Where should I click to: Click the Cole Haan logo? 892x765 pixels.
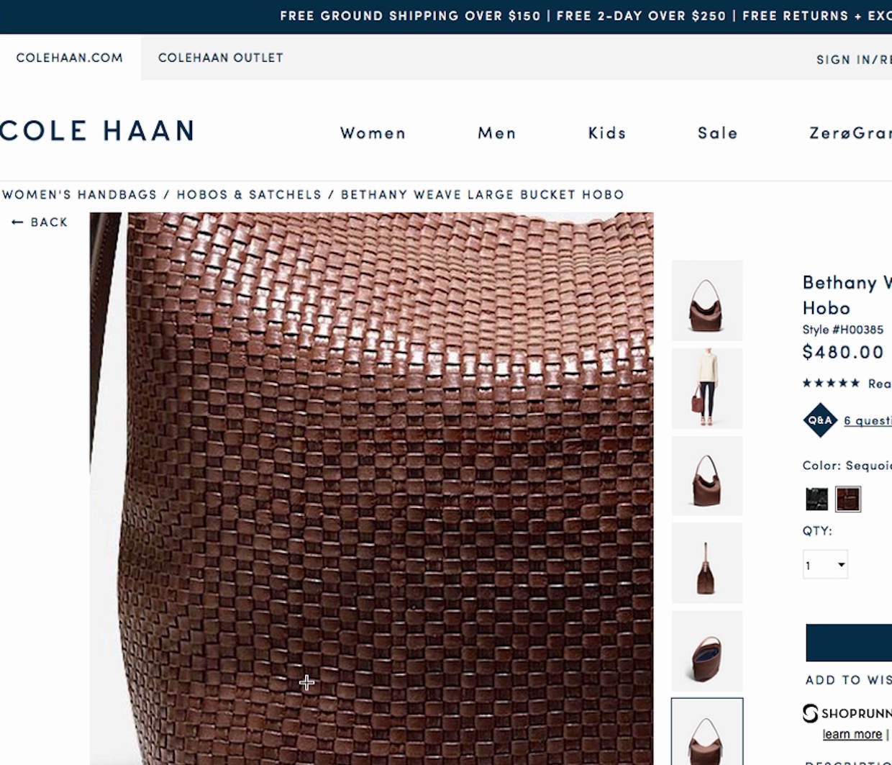click(x=97, y=130)
